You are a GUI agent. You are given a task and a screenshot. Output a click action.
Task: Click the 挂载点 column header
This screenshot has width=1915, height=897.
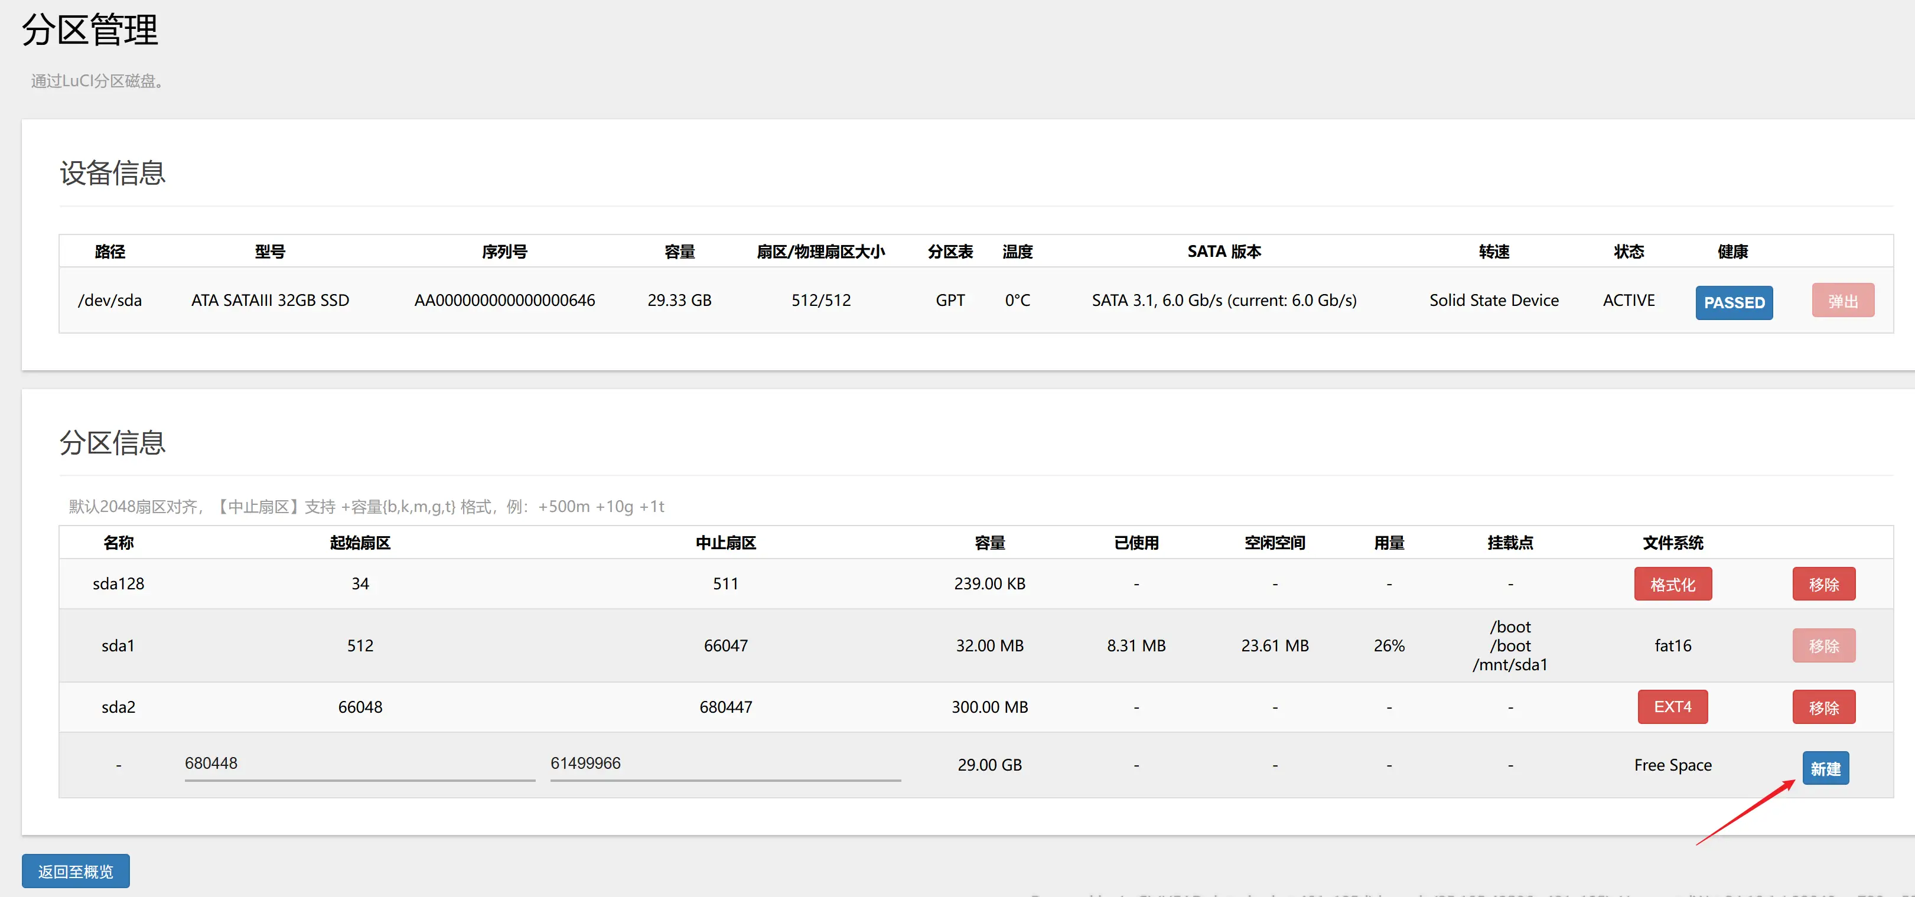pos(1509,543)
